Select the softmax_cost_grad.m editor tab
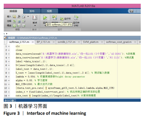145x119 pixels. tap(119, 42)
